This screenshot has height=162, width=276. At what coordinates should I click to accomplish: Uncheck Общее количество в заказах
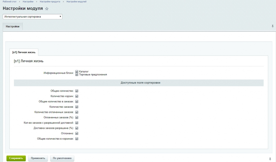77,102
